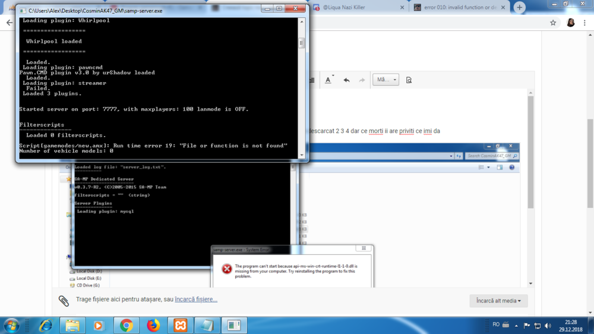Click the RO language indicator in tray
Viewport: 594px width, 334px height.
(496, 324)
